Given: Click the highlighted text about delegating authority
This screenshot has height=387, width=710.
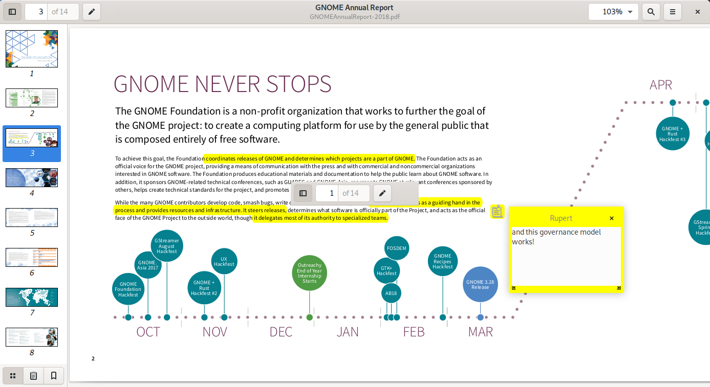Looking at the screenshot, I should tap(320, 218).
